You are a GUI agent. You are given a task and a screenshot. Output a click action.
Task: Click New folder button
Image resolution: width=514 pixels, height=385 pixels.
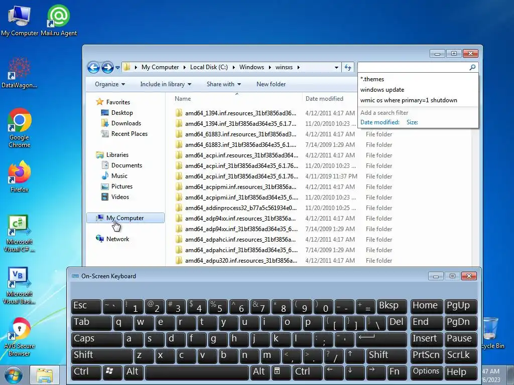pos(271,84)
